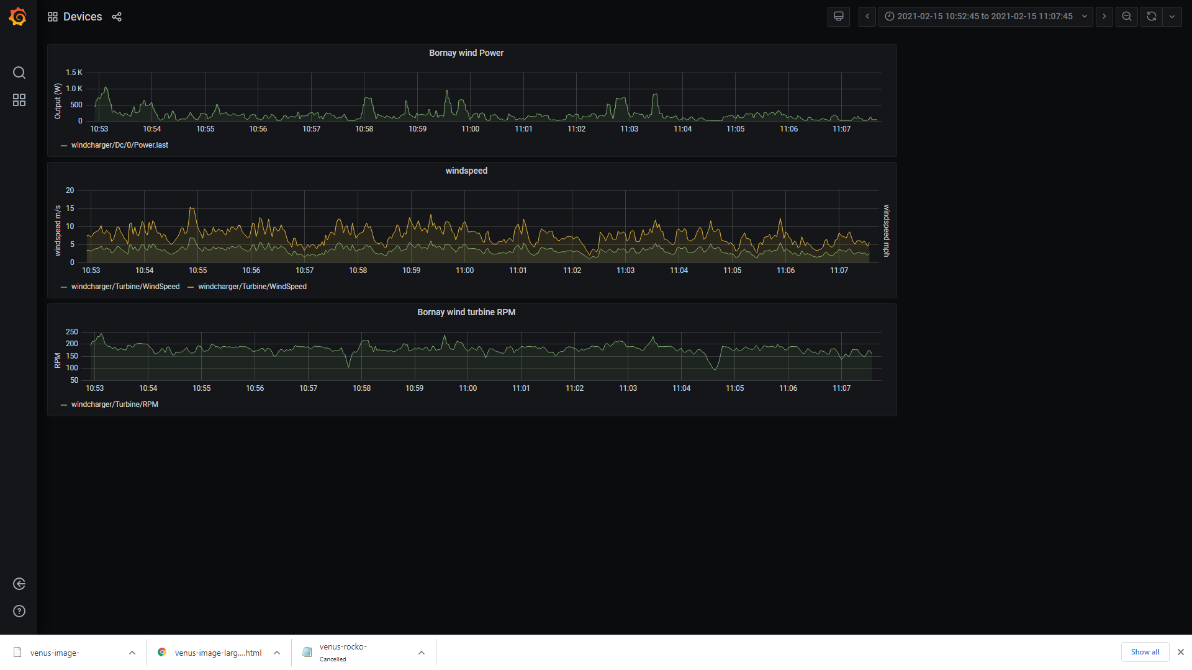
Task: Click the dashboard grid icon beside Devices
Action: [x=53, y=17]
